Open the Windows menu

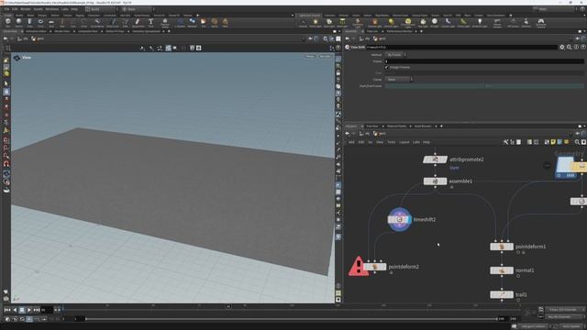pyautogui.click(x=51, y=9)
